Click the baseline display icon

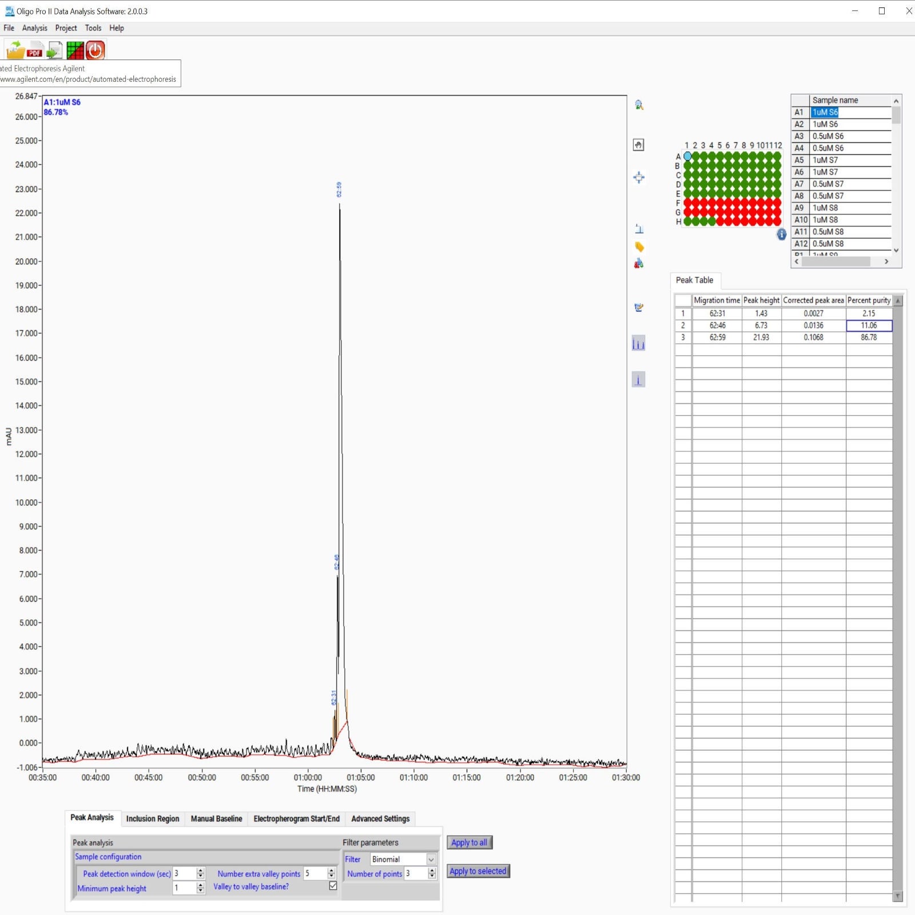pos(639,229)
